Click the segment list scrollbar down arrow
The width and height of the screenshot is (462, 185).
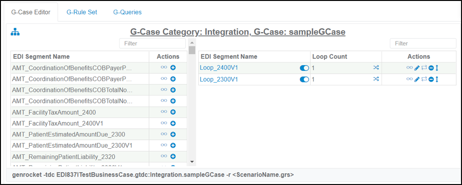192,161
